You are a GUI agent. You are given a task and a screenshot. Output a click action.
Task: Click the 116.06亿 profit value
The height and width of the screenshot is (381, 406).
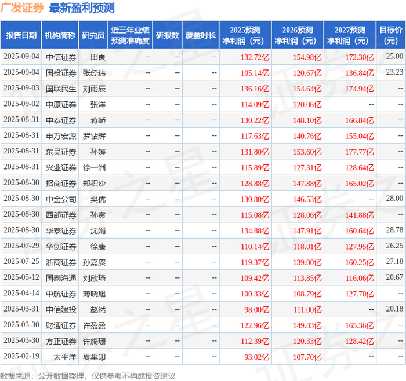tap(360, 278)
